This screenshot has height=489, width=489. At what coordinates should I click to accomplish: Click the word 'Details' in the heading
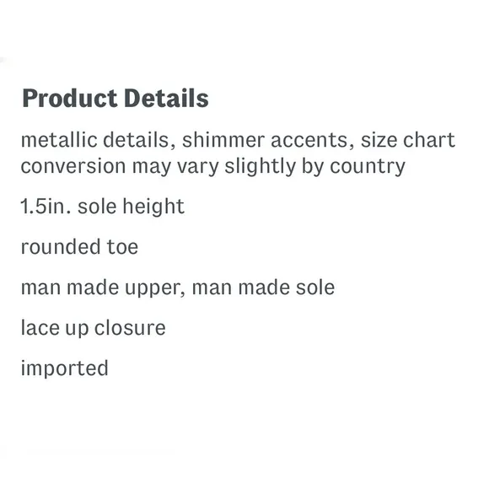click(167, 99)
